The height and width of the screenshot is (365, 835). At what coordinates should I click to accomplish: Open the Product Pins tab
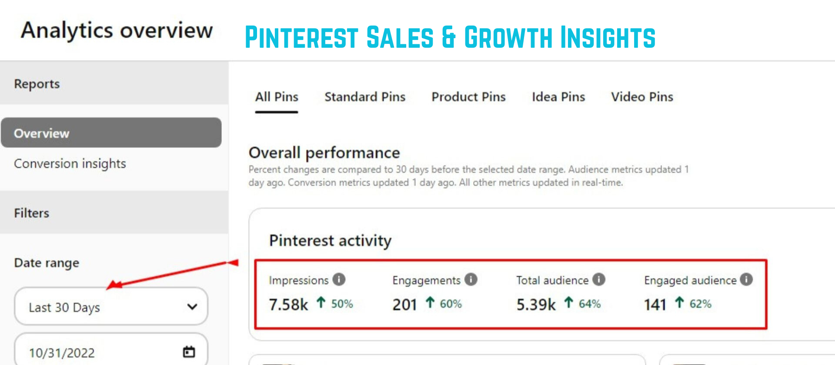click(468, 97)
